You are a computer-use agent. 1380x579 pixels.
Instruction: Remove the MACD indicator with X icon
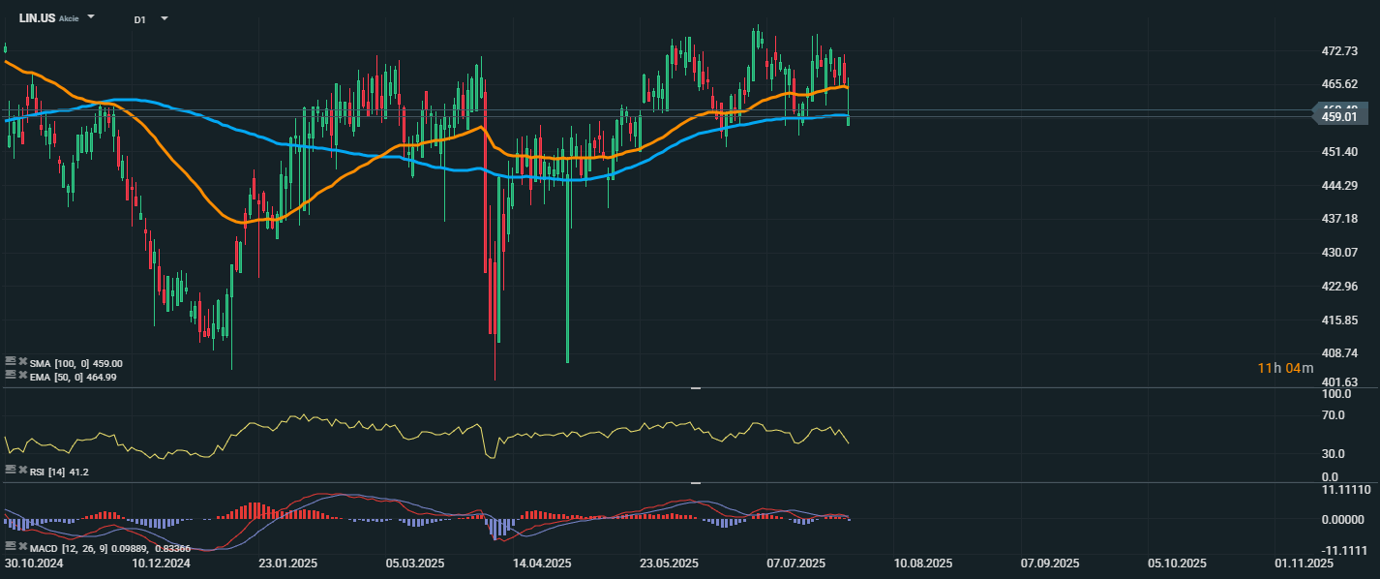22,548
